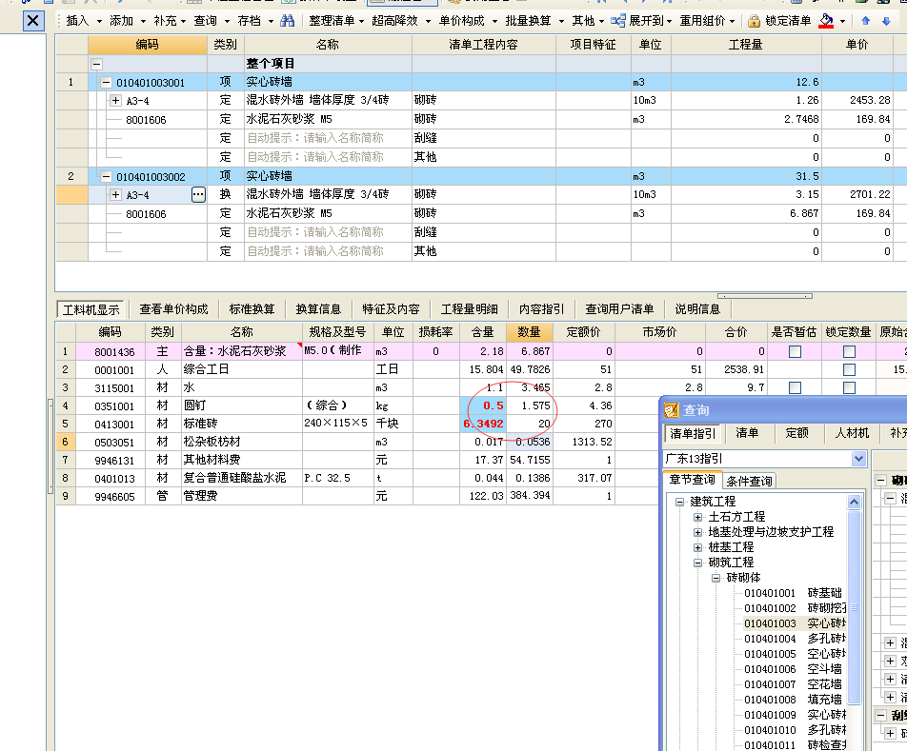This screenshot has width=907, height=751.
Task: Toggle 锁定数量 checkbox for 综合工日 row
Action: (849, 369)
